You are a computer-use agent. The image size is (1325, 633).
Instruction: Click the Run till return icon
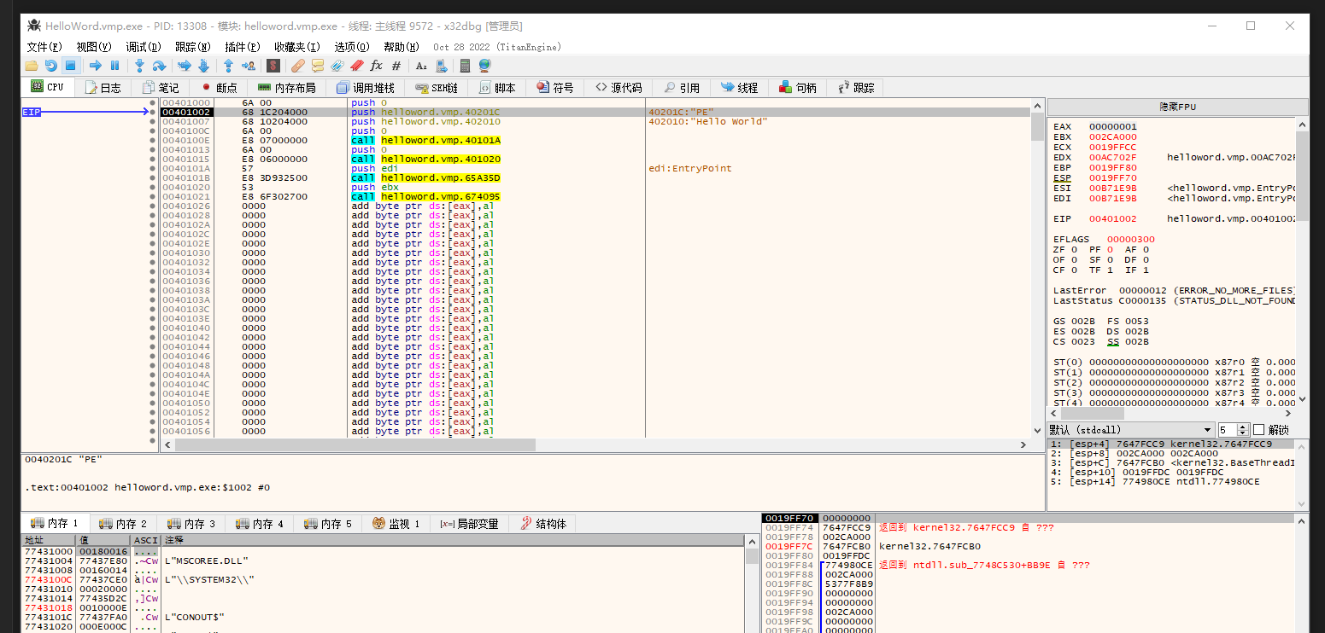(228, 66)
